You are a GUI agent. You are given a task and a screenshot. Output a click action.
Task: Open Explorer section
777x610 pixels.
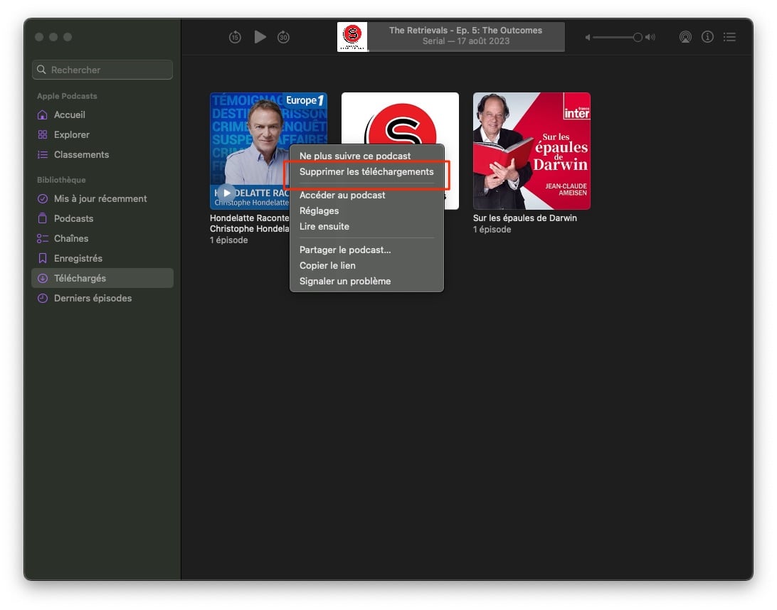102,134
